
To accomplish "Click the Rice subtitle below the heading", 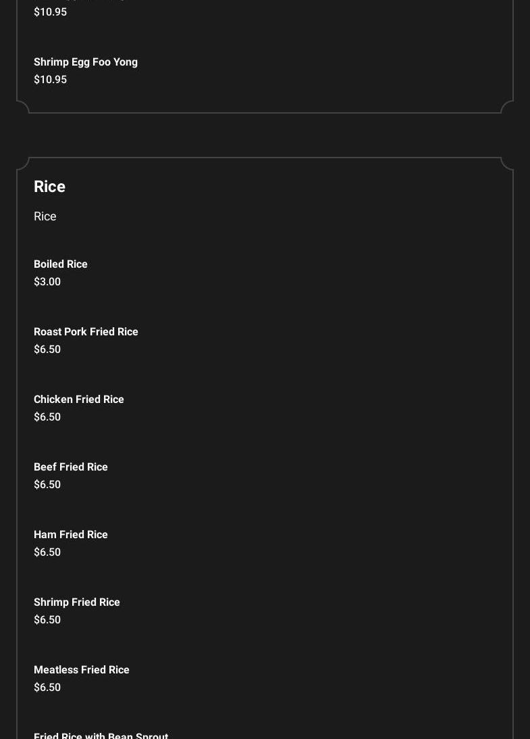I will coord(45,216).
